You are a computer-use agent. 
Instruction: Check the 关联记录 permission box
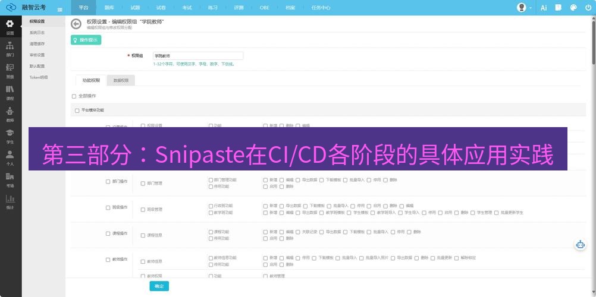[298, 232]
